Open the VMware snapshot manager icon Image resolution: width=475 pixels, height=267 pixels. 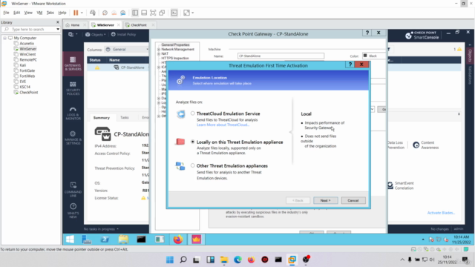pyautogui.click(x=123, y=13)
